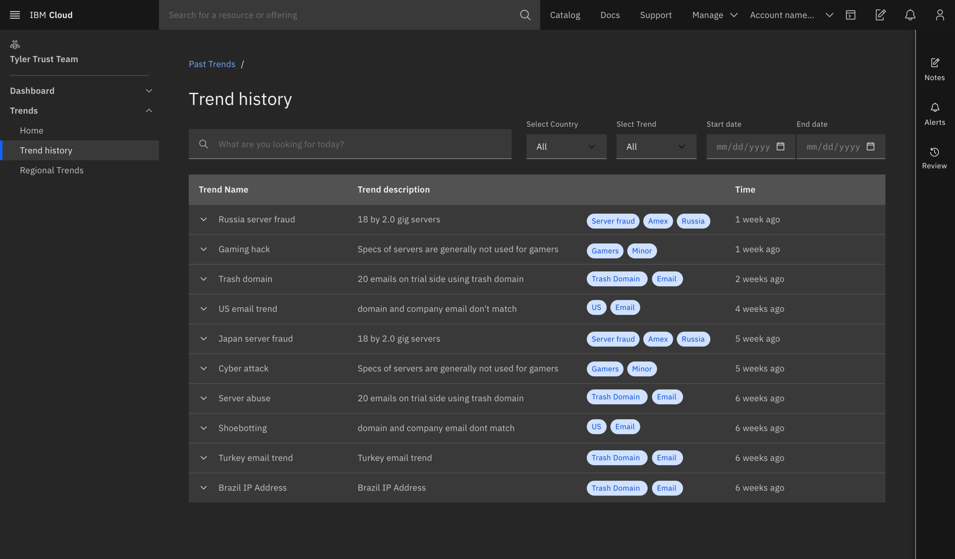
Task: Select Regional Trends in the sidebar
Action: click(52, 170)
